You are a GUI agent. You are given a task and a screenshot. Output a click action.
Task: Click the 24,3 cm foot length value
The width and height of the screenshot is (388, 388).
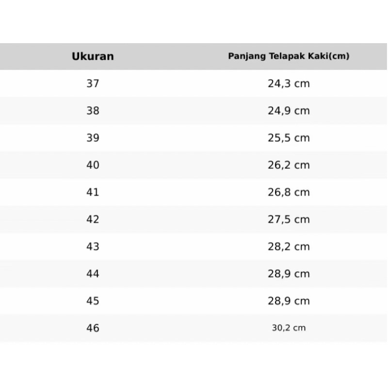tap(289, 83)
